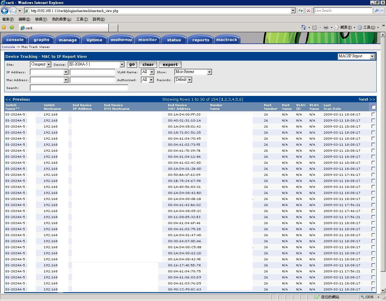Open the 我的最愛(A) Favorites menu

click(62, 19)
